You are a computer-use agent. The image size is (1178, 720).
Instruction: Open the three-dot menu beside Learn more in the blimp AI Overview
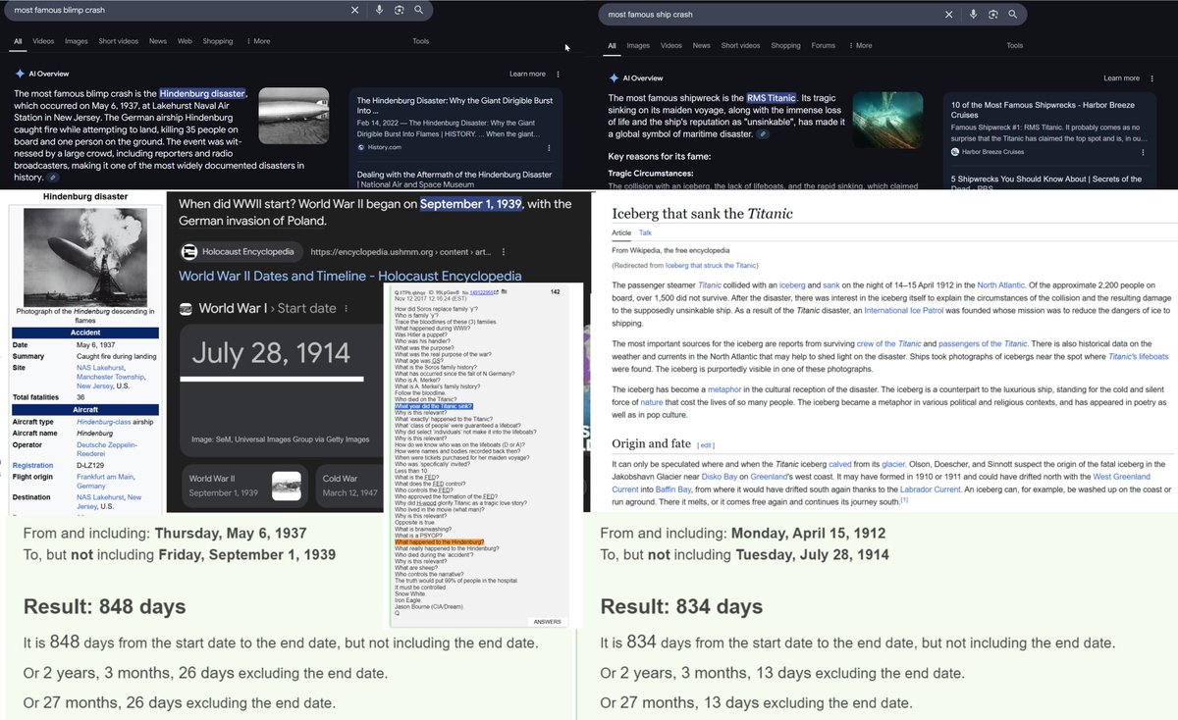click(559, 74)
